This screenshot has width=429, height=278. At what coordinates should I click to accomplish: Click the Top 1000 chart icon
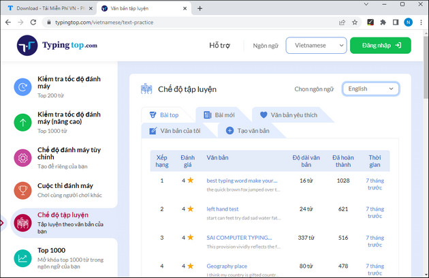[x=23, y=258]
